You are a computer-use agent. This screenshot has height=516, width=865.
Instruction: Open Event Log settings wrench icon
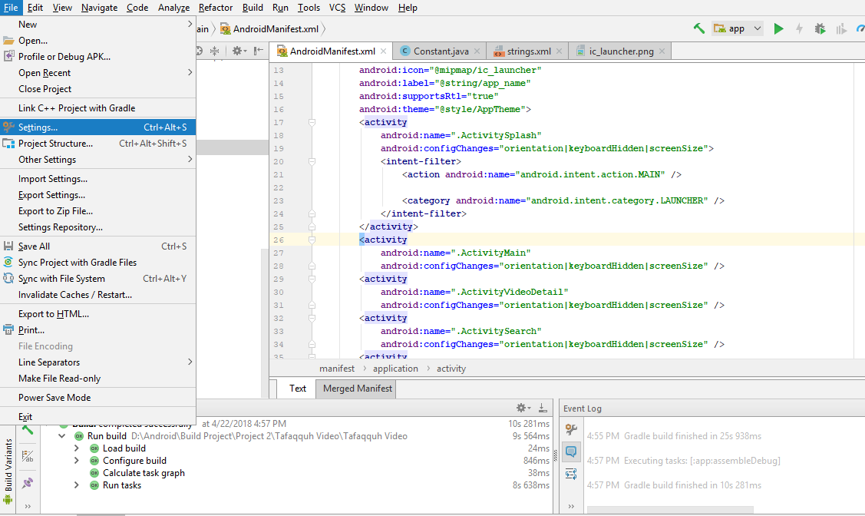tap(571, 428)
